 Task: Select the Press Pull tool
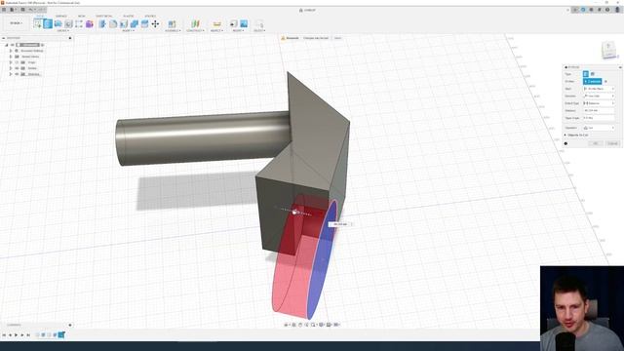coord(102,23)
